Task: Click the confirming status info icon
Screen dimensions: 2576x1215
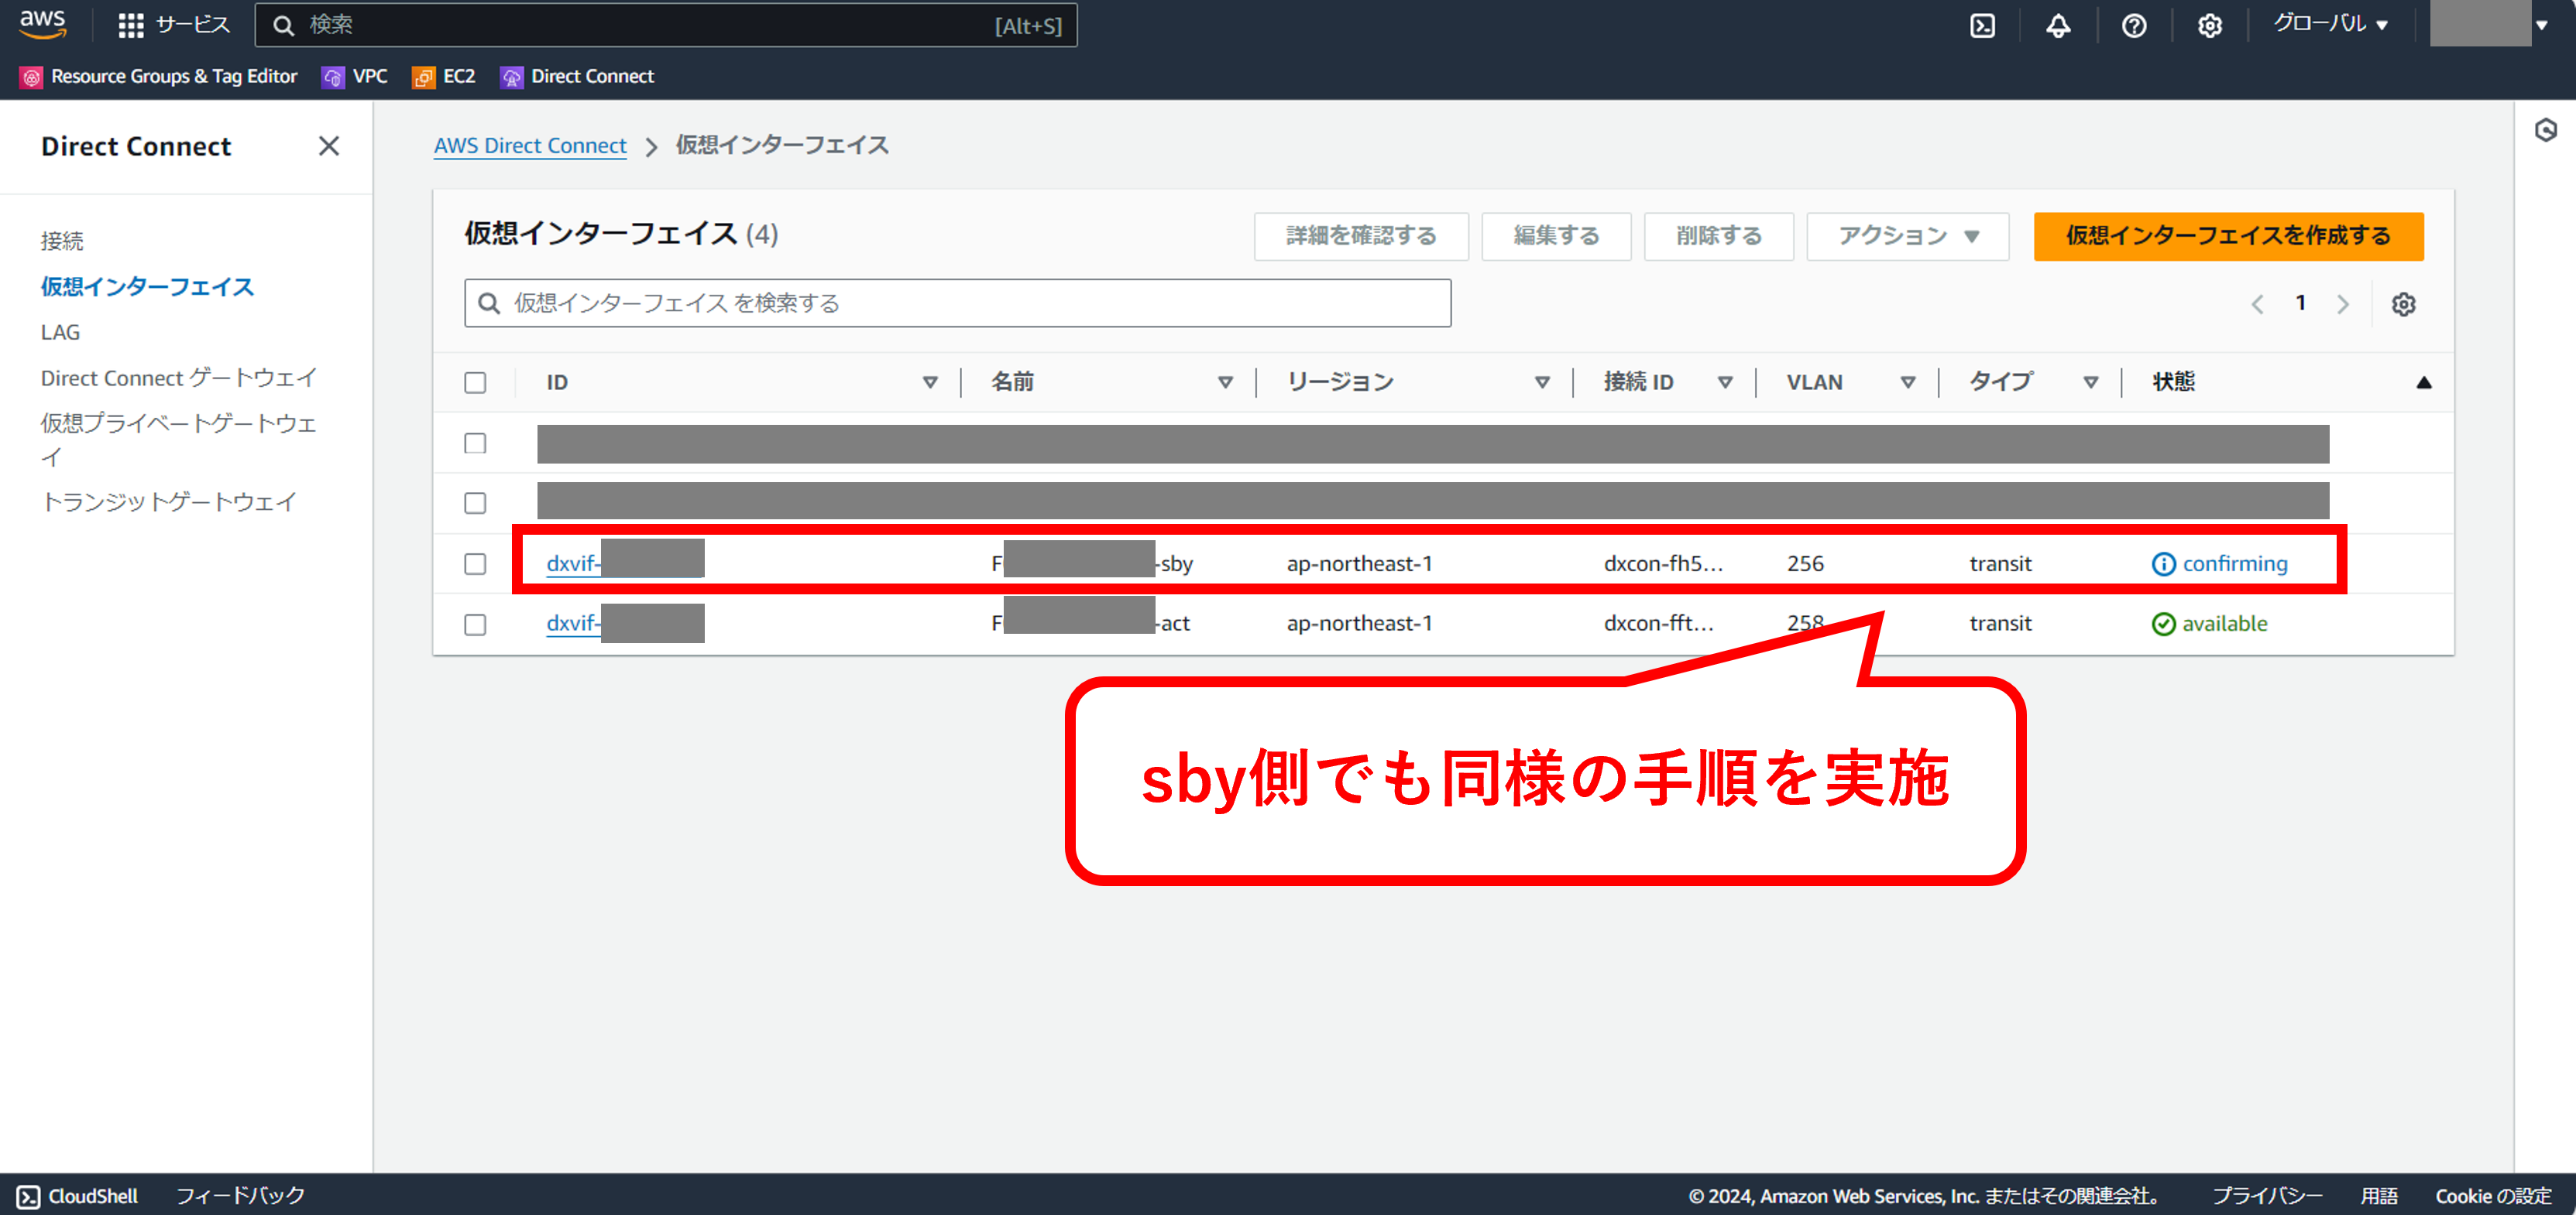Action: (x=2163, y=563)
